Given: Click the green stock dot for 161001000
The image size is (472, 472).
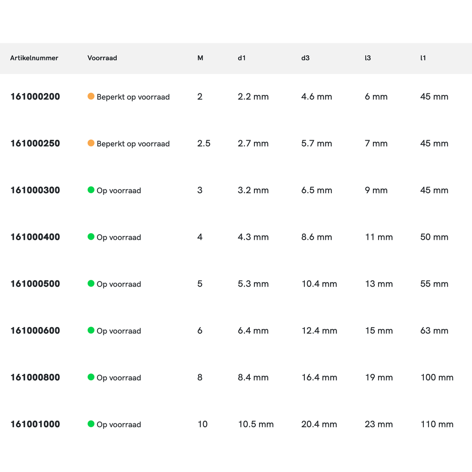Looking at the screenshot, I should (x=91, y=424).
